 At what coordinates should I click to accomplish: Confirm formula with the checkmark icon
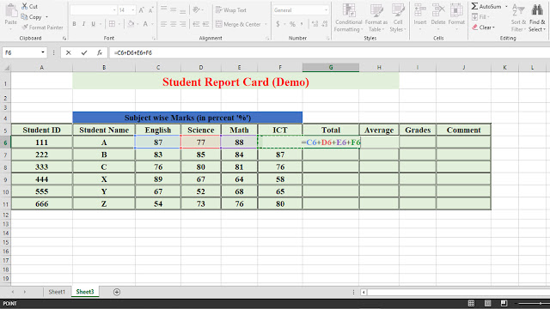(x=84, y=53)
